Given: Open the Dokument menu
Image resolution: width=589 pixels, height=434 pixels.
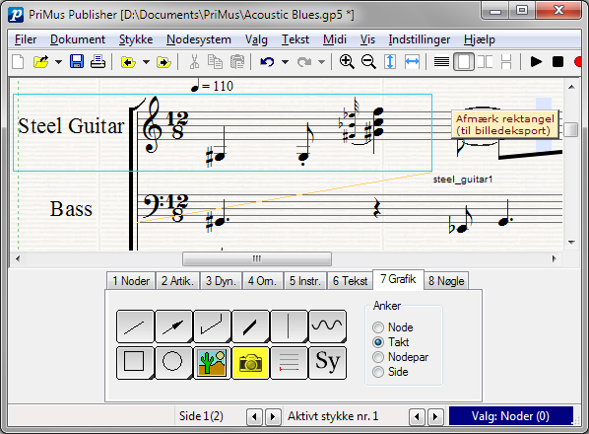Looking at the screenshot, I should point(78,39).
